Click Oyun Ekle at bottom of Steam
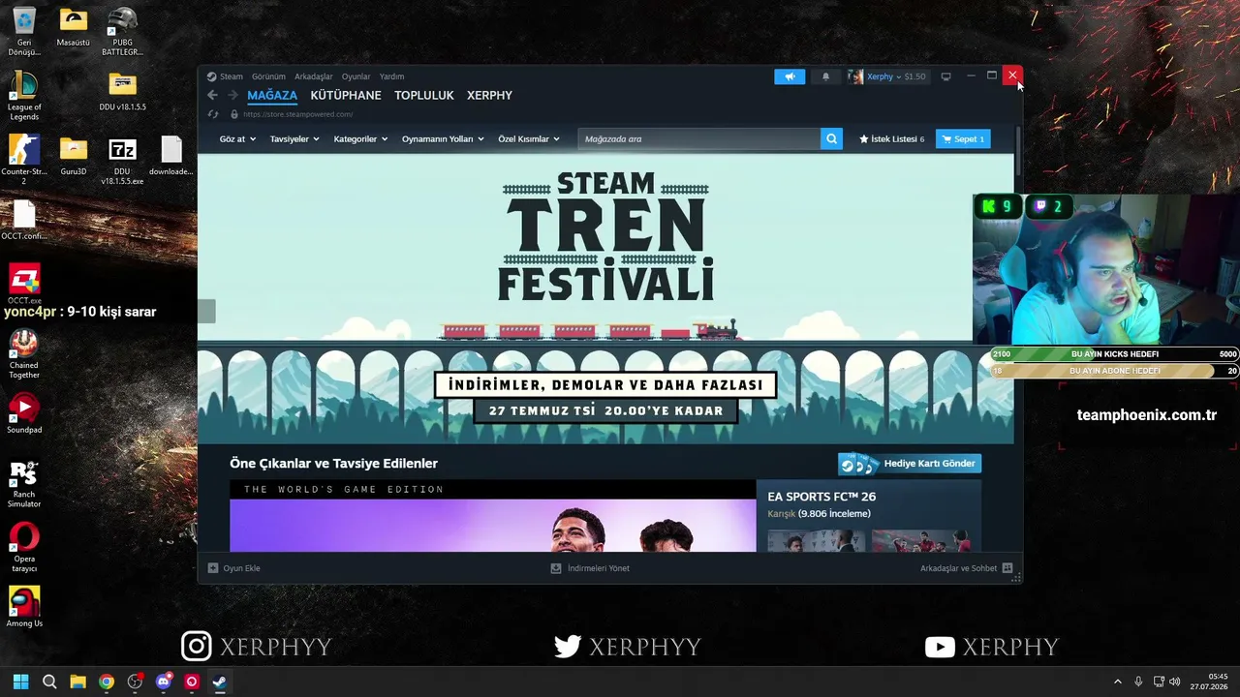Image resolution: width=1240 pixels, height=697 pixels. (x=234, y=568)
